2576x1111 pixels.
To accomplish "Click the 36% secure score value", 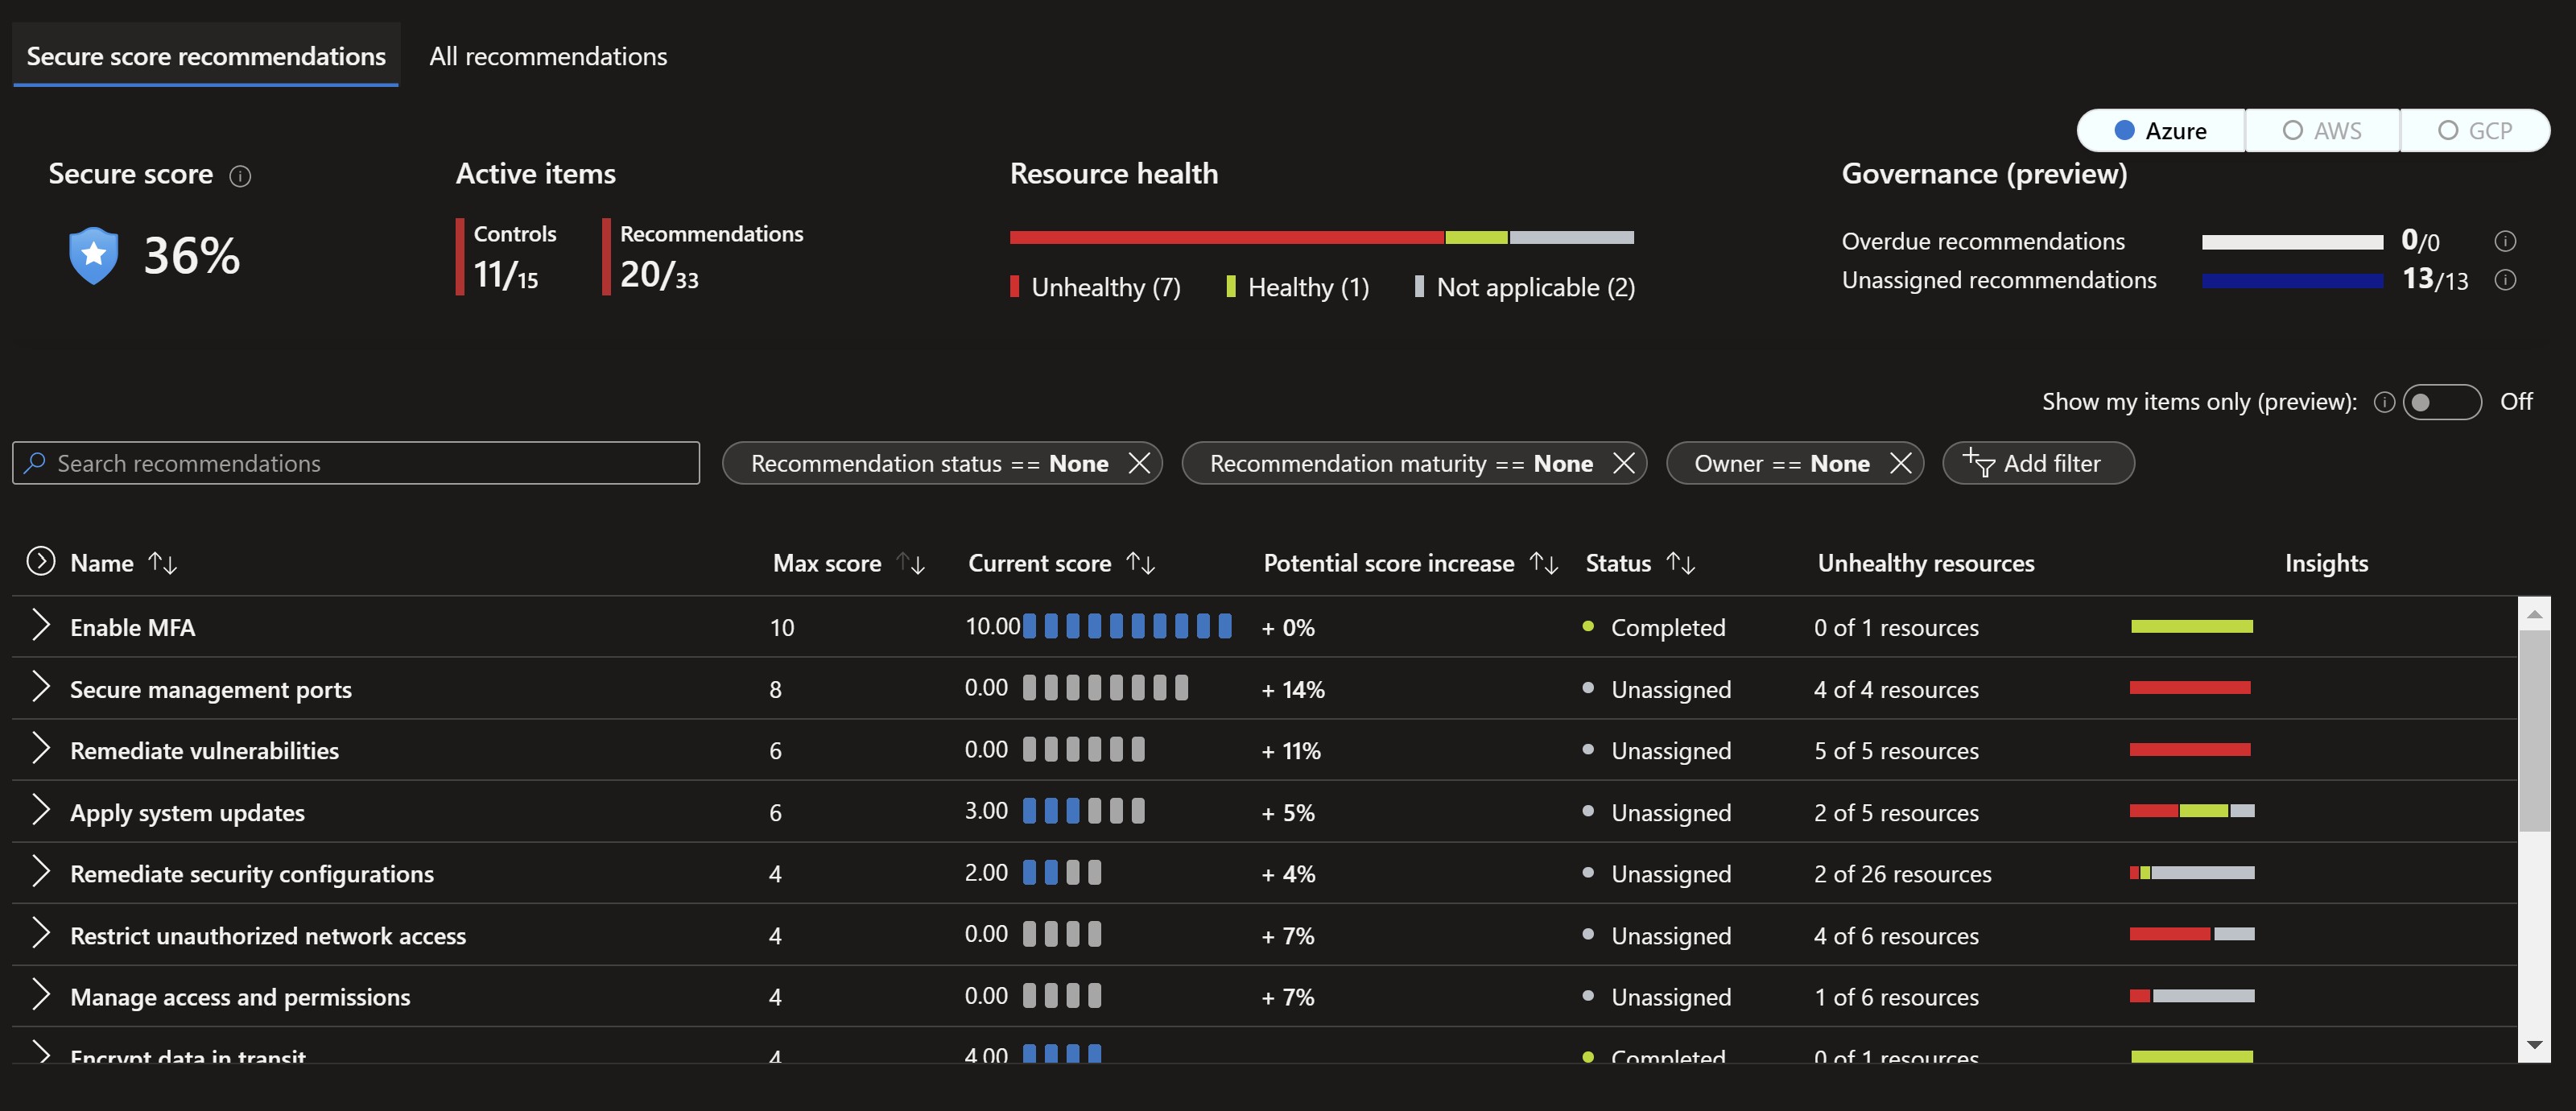I will point(192,256).
